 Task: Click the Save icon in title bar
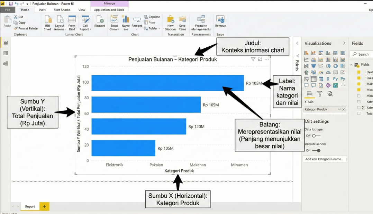11,3
